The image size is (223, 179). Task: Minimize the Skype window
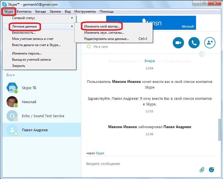[x=197, y=3]
